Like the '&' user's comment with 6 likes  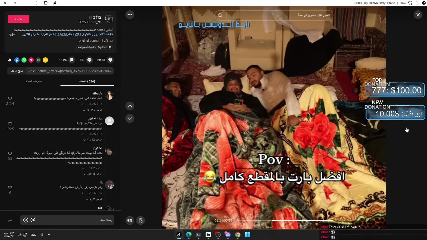coord(10,188)
